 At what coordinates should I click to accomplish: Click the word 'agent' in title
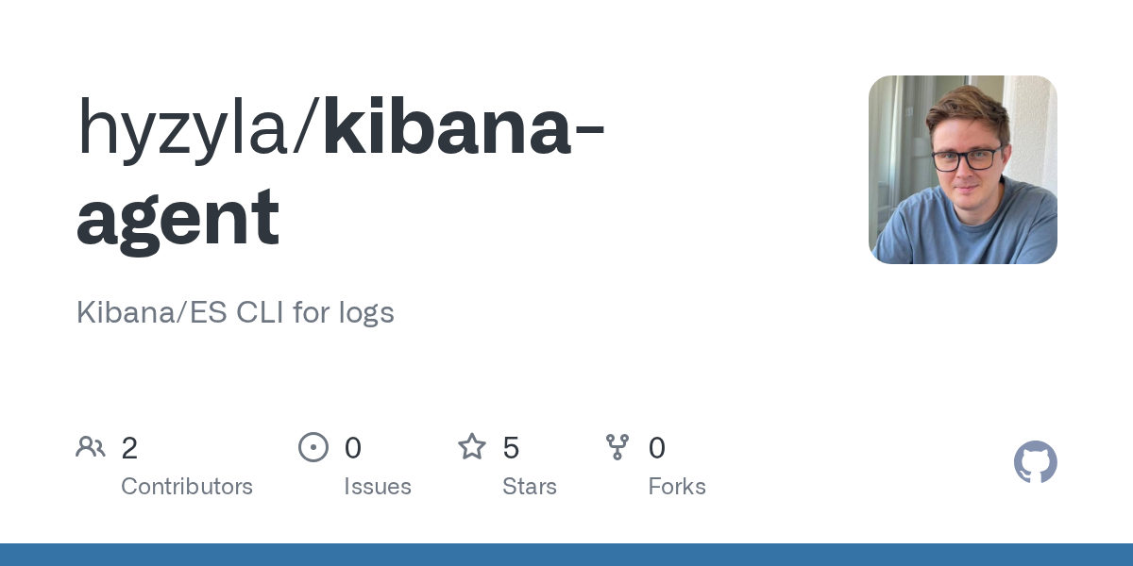(x=178, y=218)
